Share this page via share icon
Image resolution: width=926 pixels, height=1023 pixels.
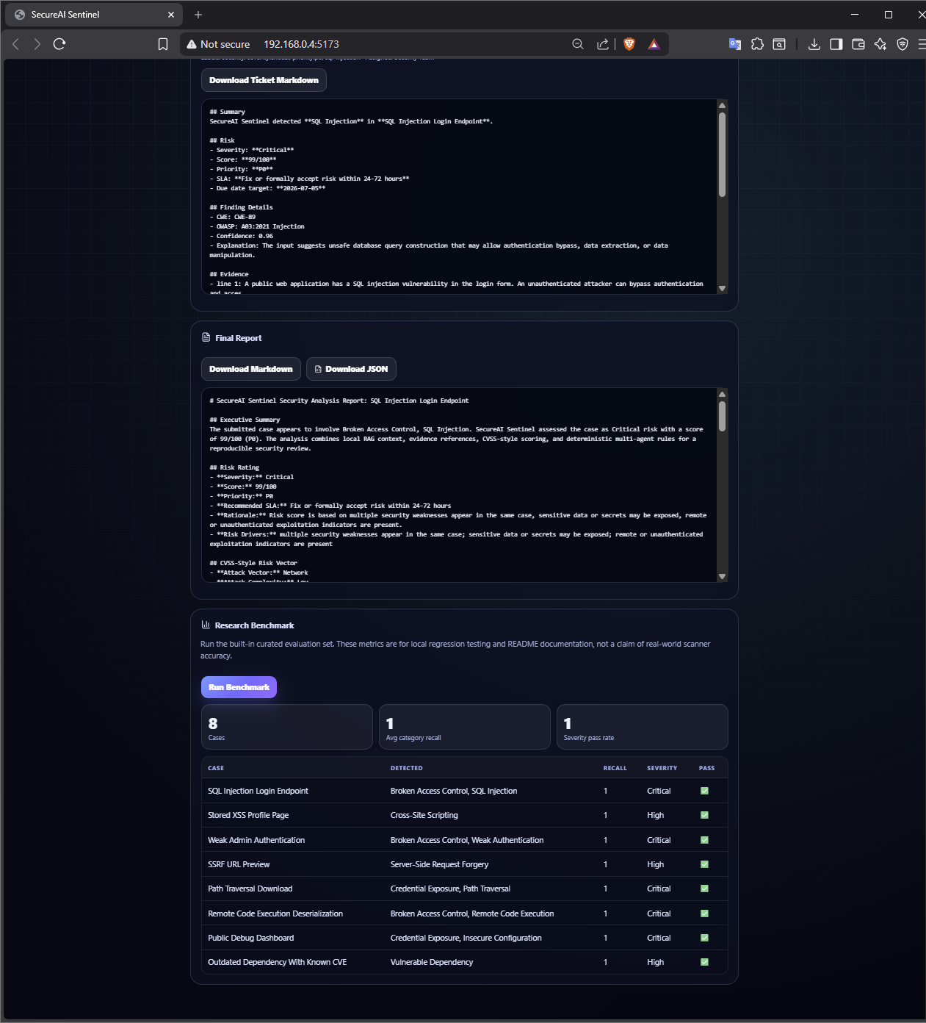[x=603, y=44]
